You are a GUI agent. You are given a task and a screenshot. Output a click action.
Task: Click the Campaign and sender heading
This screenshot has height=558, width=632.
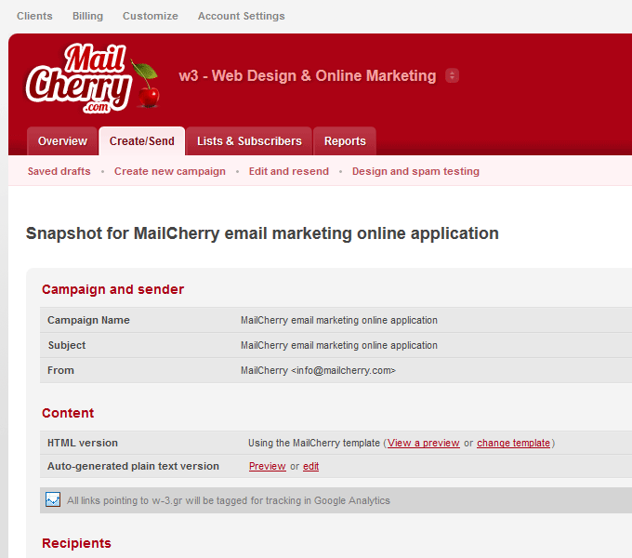(112, 289)
